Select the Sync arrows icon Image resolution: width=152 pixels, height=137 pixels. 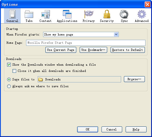pos(124,14)
